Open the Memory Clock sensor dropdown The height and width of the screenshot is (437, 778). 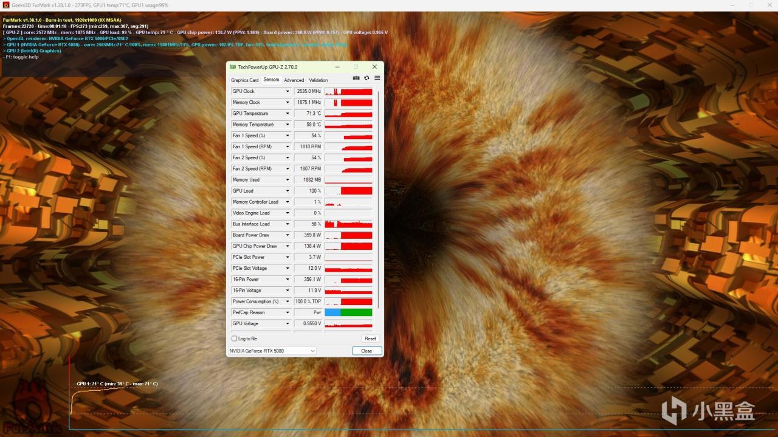(x=287, y=102)
